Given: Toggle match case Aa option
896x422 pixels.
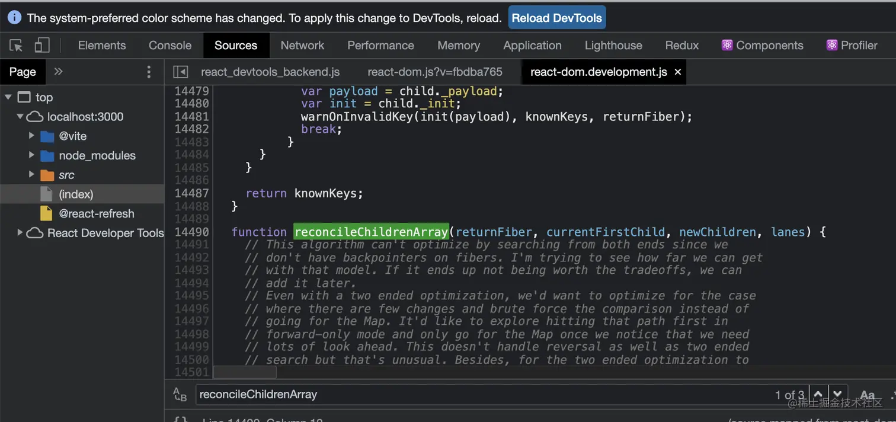Looking at the screenshot, I should pos(867,395).
